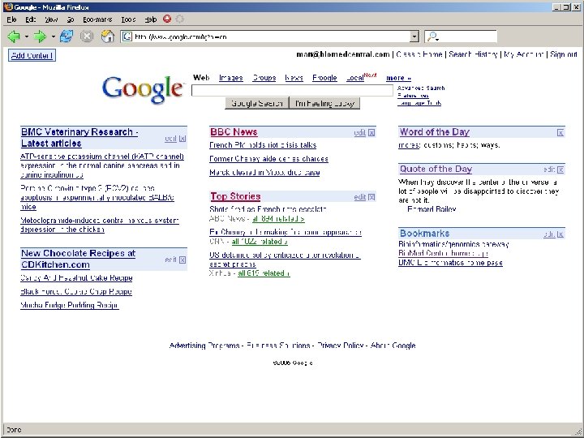Open the more » link
Image resolution: width=584 pixels, height=438 pixels.
[x=398, y=78]
